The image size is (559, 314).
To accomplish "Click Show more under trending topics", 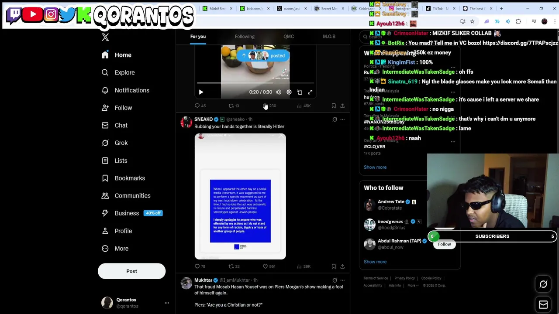I will click(375, 167).
